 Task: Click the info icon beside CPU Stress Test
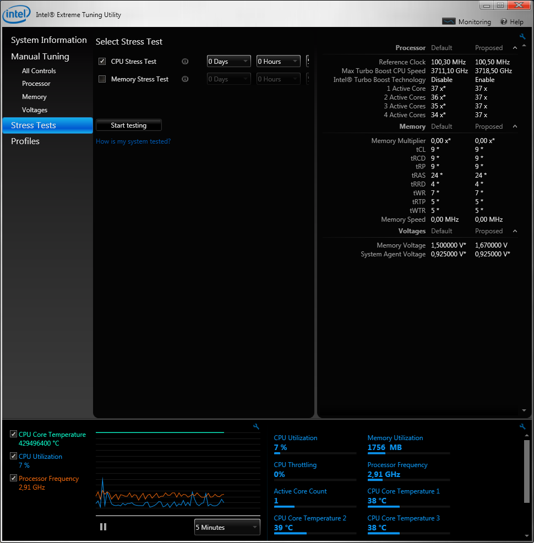185,62
